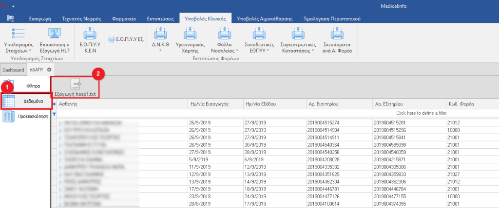Click the Ε.Ο.Π.Υ.Υ Κ.Ε.Ν printer icon
499x208 pixels.
coord(89,34)
